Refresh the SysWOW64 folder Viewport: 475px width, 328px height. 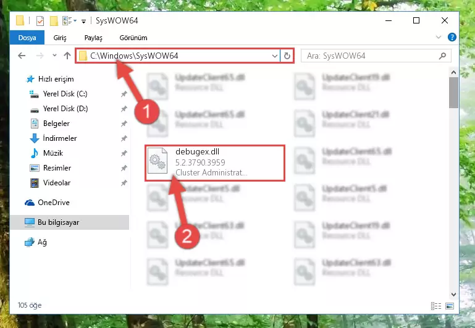click(x=287, y=56)
